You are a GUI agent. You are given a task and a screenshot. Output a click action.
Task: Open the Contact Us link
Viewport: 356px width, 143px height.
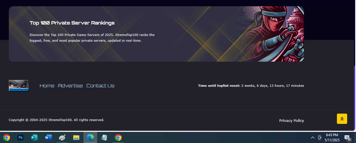point(101,86)
